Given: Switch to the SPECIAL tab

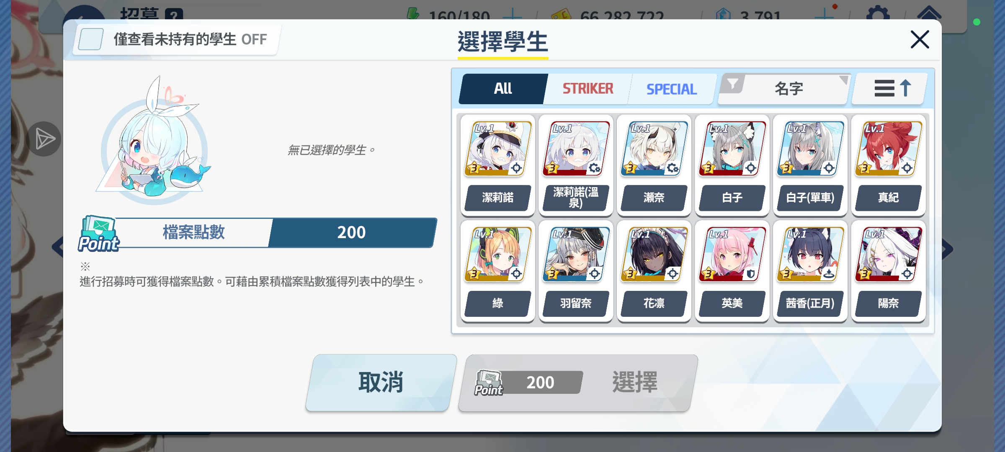Looking at the screenshot, I should 672,89.
